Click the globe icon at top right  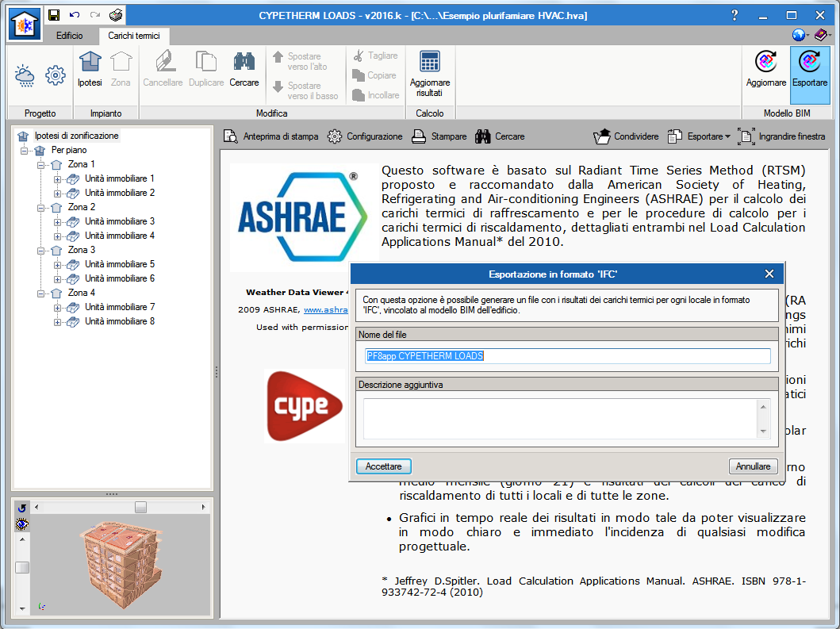pos(799,36)
